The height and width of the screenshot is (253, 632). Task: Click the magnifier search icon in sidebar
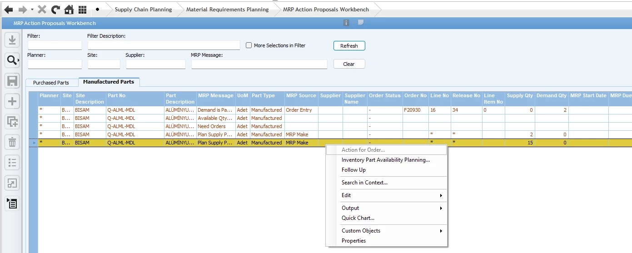tap(12, 60)
